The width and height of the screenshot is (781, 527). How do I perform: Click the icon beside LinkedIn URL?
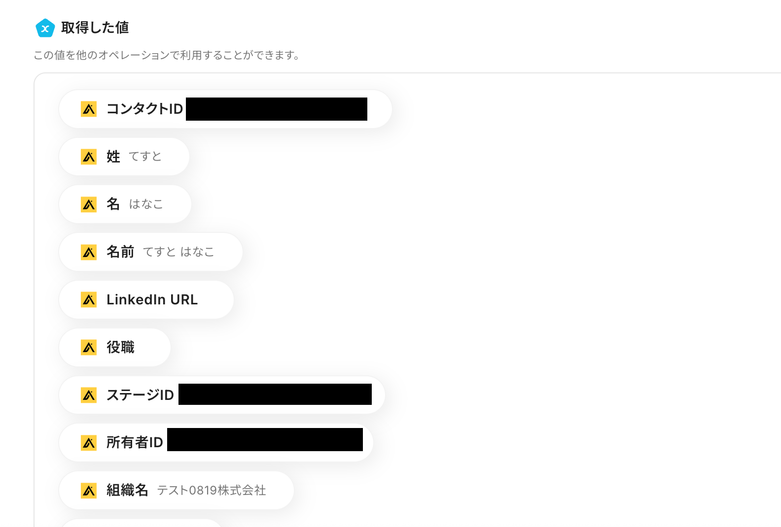tap(89, 299)
